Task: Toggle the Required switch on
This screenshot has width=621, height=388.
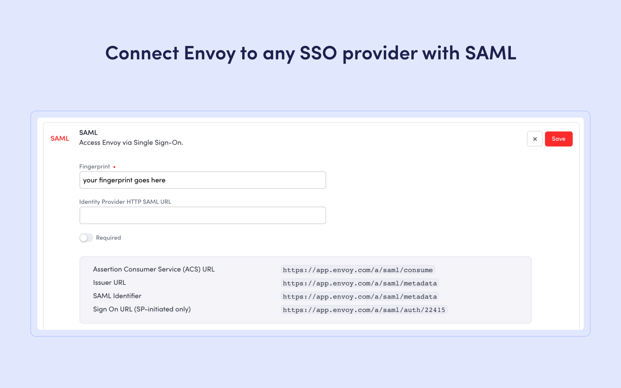Action: (86, 237)
